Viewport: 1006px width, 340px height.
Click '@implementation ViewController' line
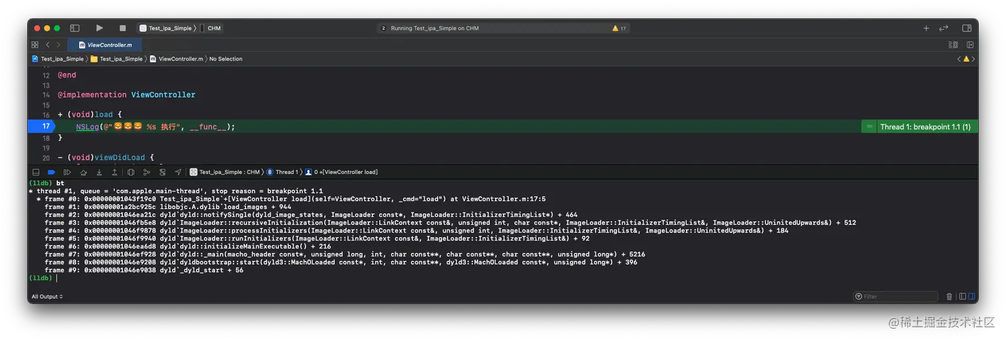(126, 95)
